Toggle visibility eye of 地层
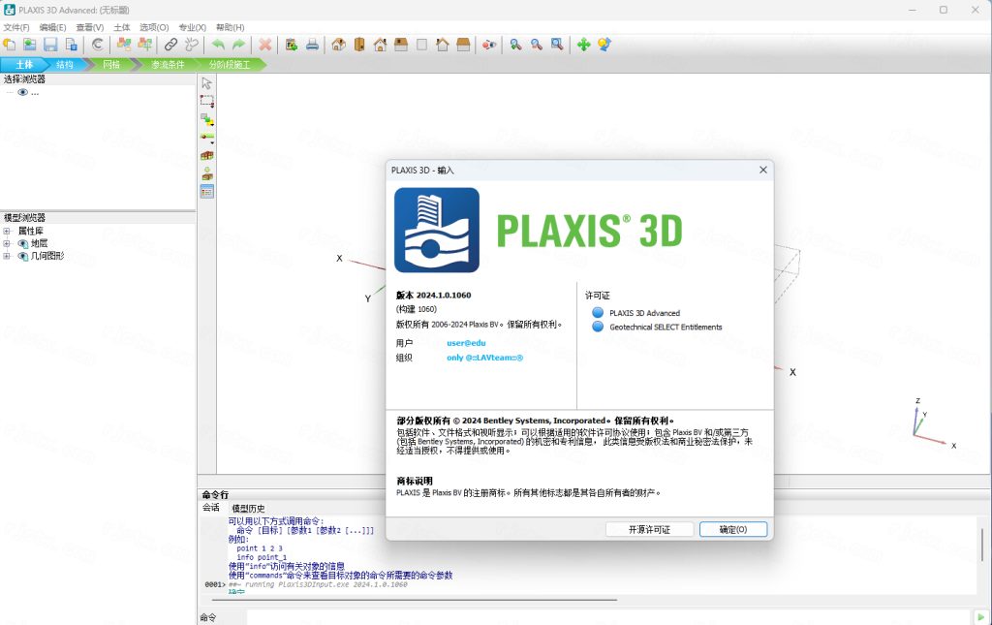The image size is (992, 625). [x=23, y=243]
